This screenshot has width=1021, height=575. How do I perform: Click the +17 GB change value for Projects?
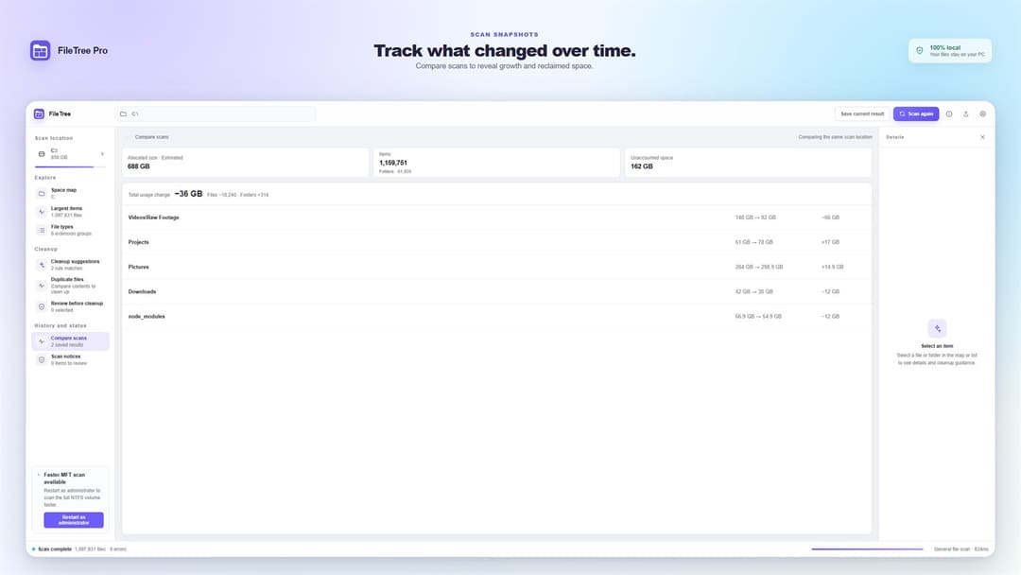[x=830, y=242]
